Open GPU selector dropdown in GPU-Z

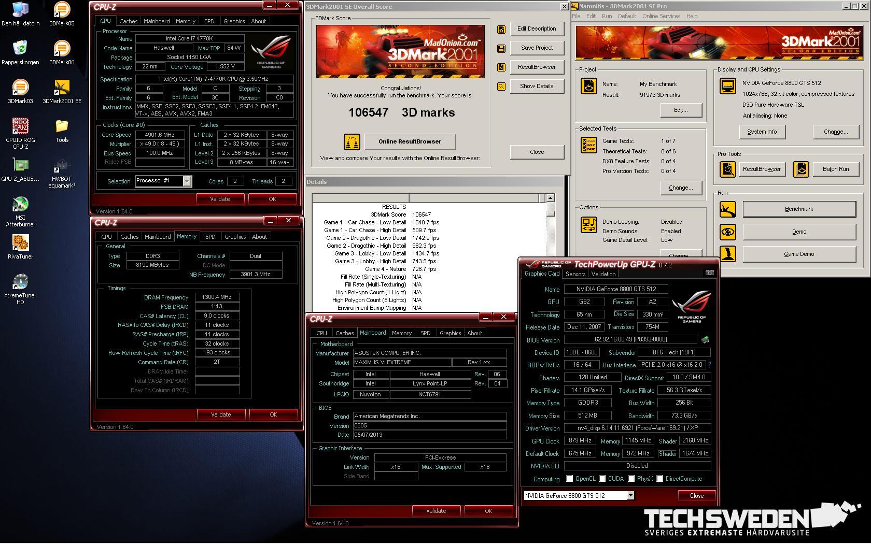tap(630, 495)
